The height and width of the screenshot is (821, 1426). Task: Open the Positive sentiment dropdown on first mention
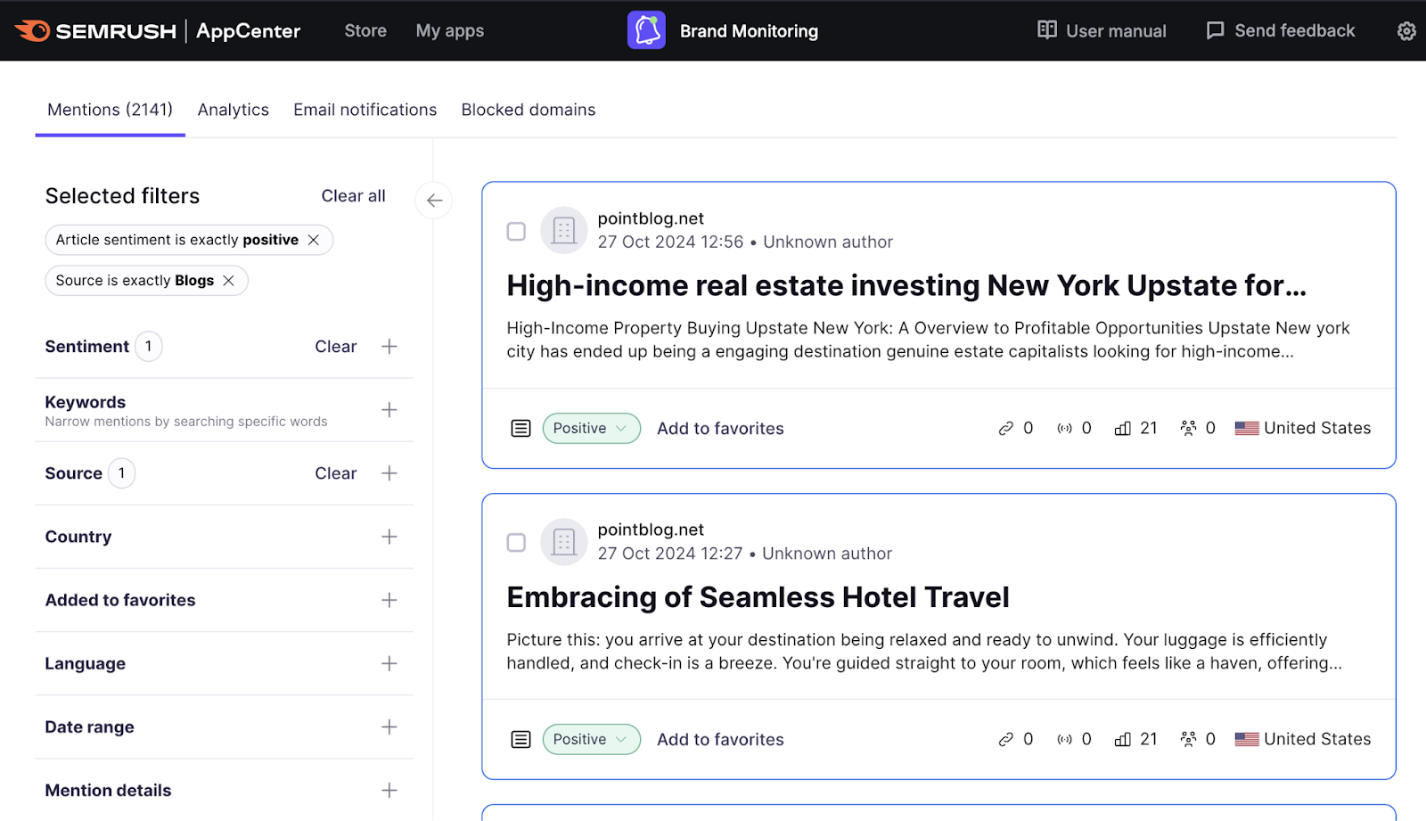tap(591, 428)
